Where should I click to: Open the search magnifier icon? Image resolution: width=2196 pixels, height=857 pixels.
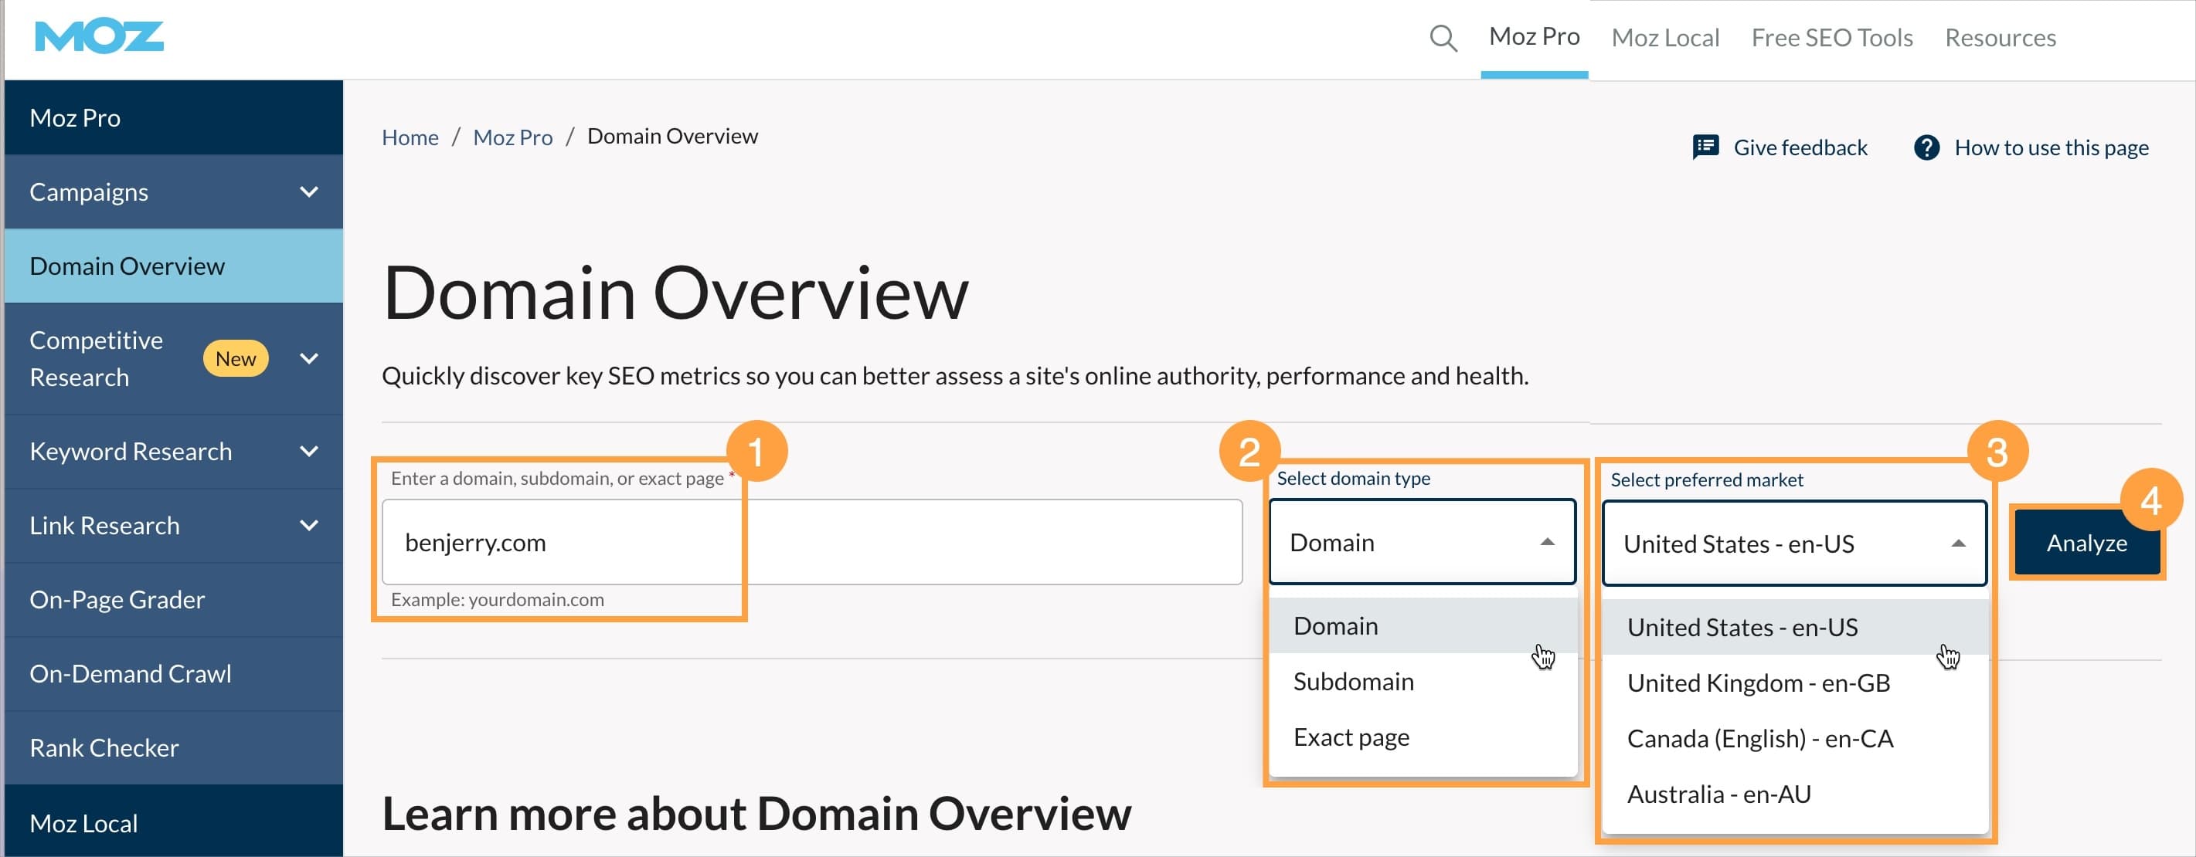click(x=1443, y=38)
